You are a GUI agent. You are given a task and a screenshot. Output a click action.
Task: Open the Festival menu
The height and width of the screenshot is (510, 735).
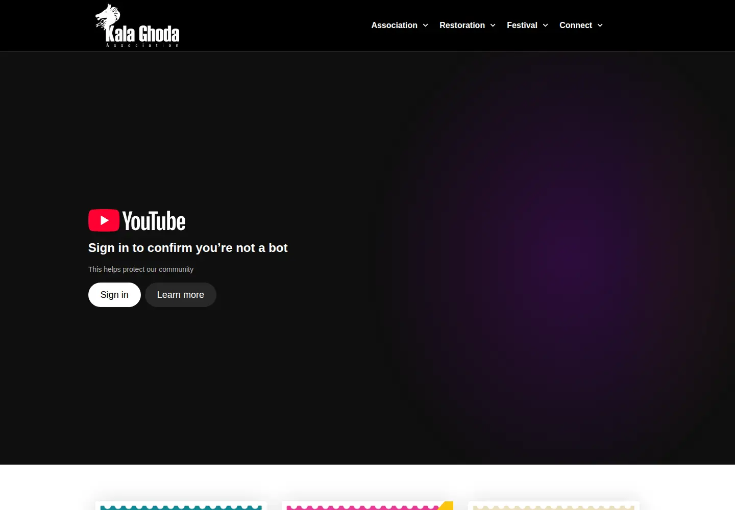pos(522,25)
